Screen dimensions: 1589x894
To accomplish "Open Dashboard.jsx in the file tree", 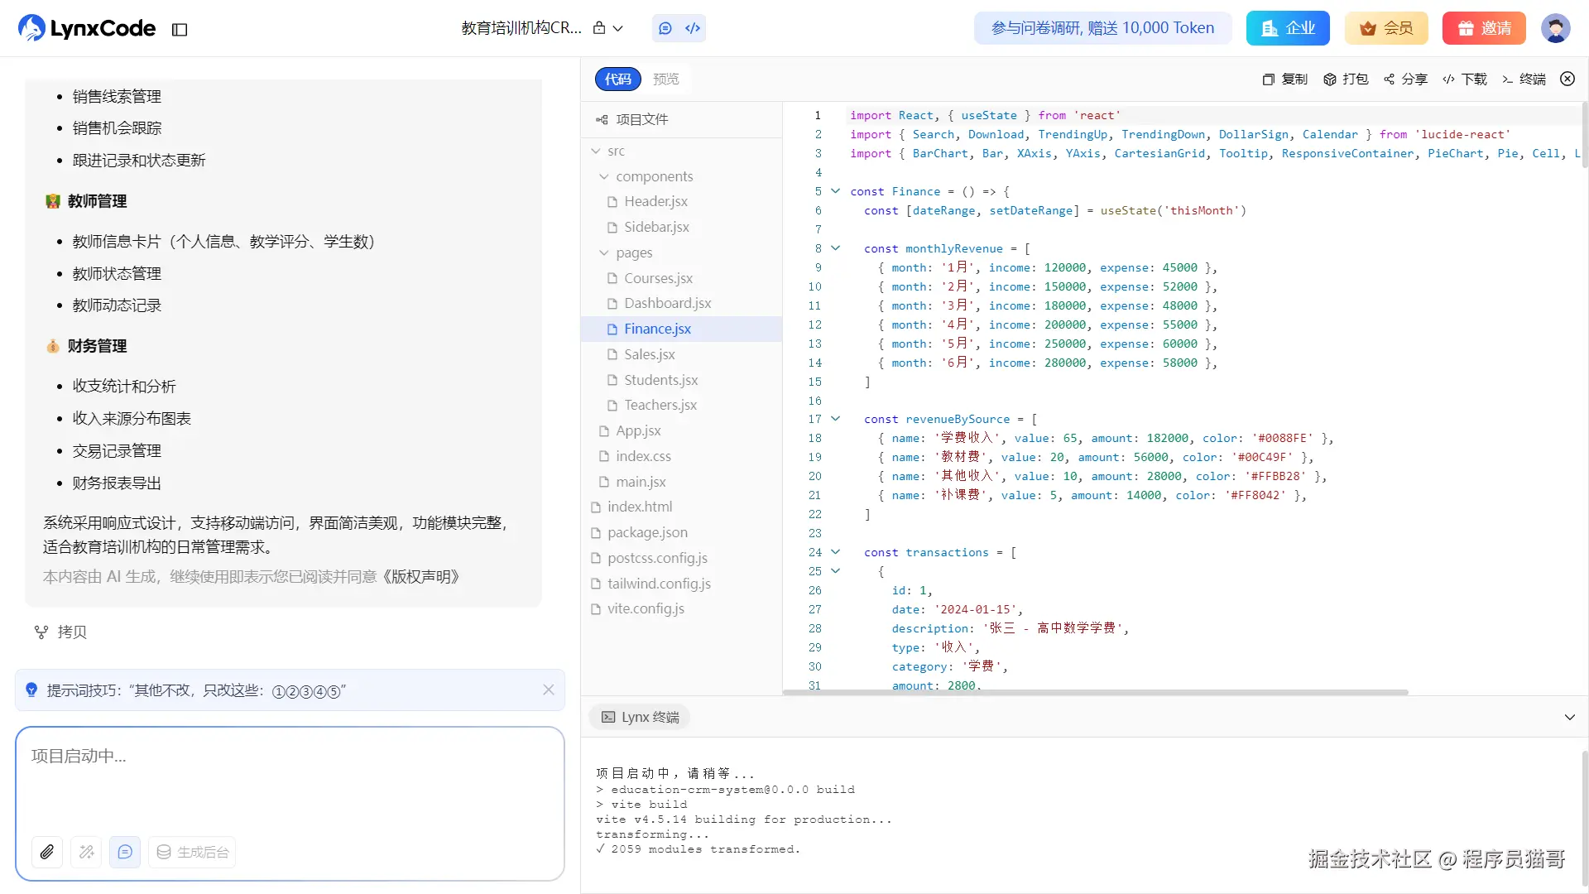I will (667, 303).
